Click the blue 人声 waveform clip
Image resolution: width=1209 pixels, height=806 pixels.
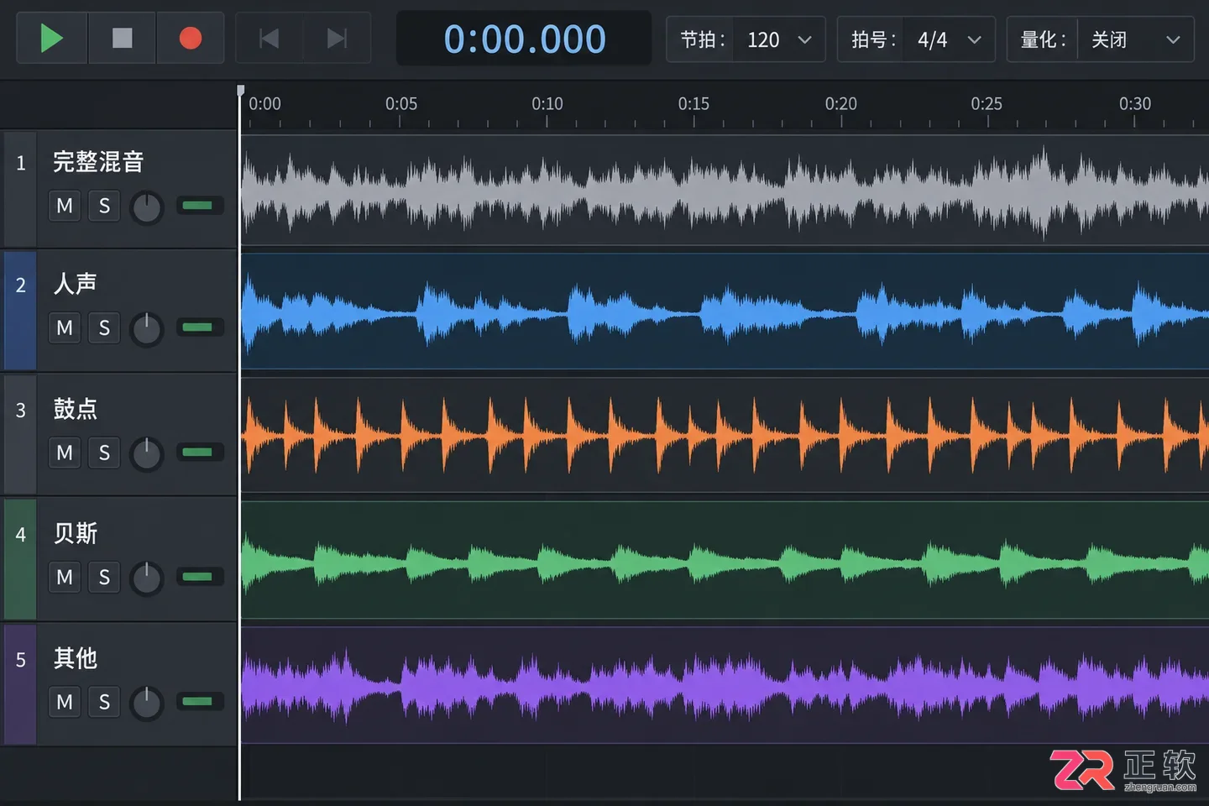(x=725, y=311)
